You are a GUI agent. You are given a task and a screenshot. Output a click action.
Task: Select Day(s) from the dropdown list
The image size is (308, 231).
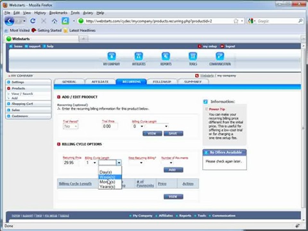tap(110, 172)
